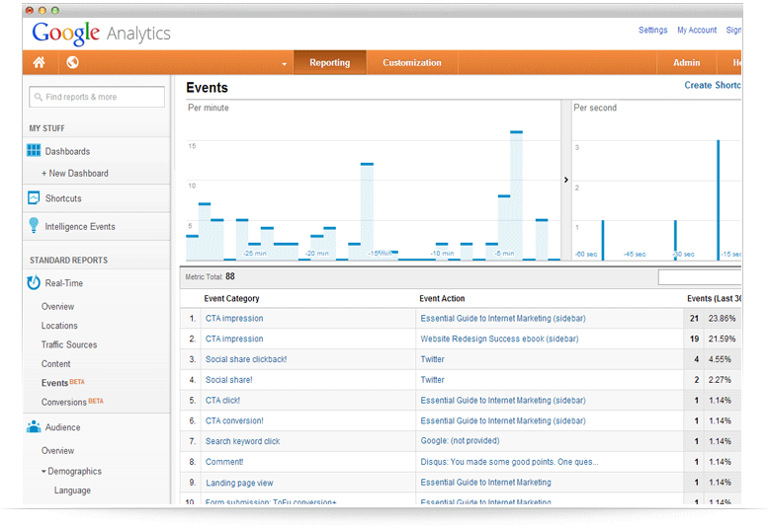The width and height of the screenshot is (768, 528).
Task: Open CTA impression category in row 2
Action: coord(234,339)
